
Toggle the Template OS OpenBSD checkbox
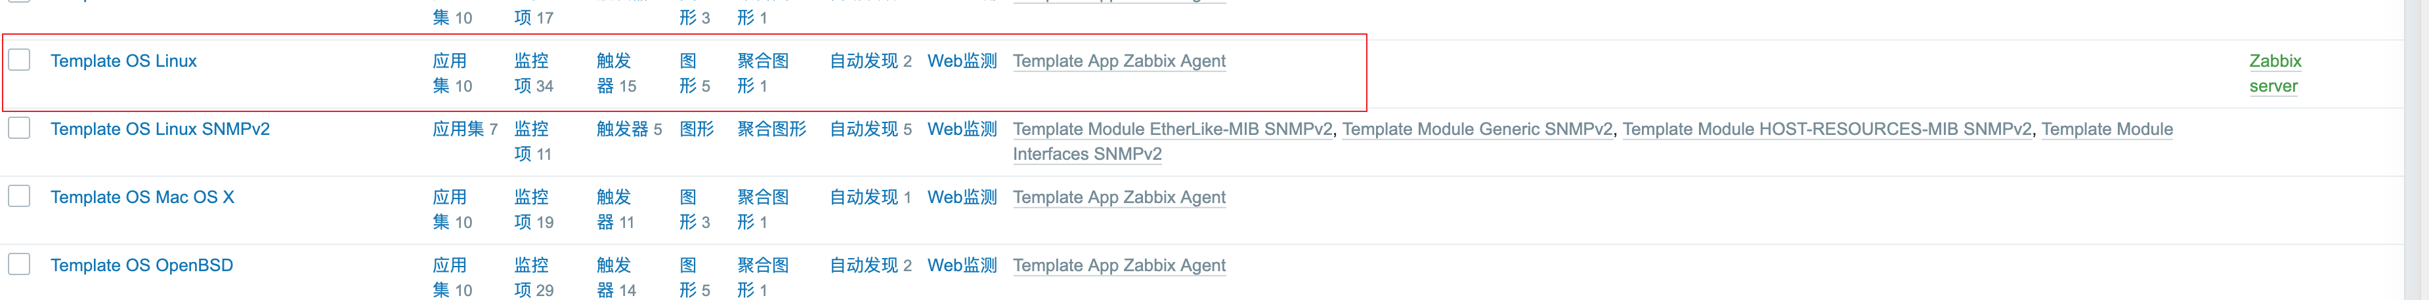point(19,264)
